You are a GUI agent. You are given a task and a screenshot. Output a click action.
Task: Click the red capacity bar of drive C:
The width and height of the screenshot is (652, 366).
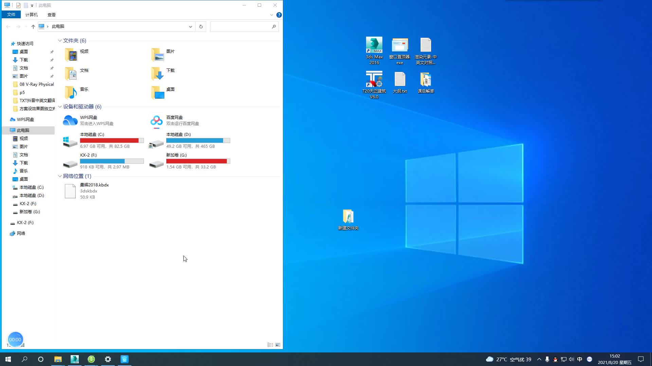tap(109, 140)
